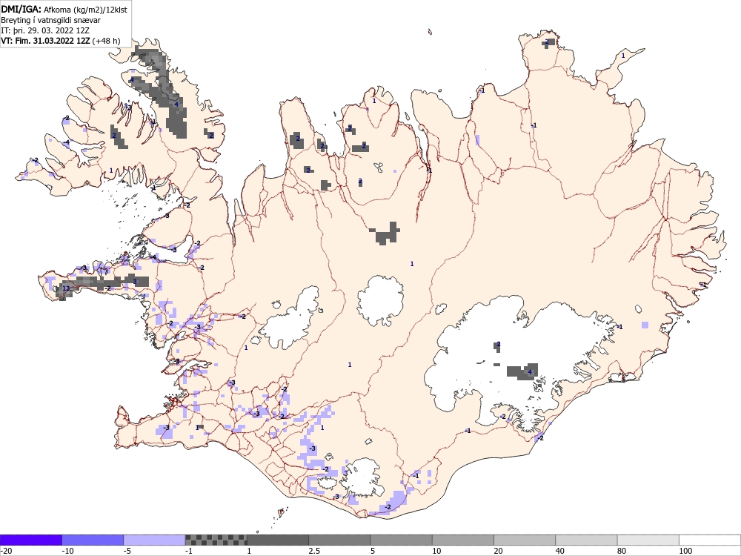This screenshot has width=741, height=556.
Task: Pick the gray legend swatch between 2.5 and 5
Action: click(340, 540)
